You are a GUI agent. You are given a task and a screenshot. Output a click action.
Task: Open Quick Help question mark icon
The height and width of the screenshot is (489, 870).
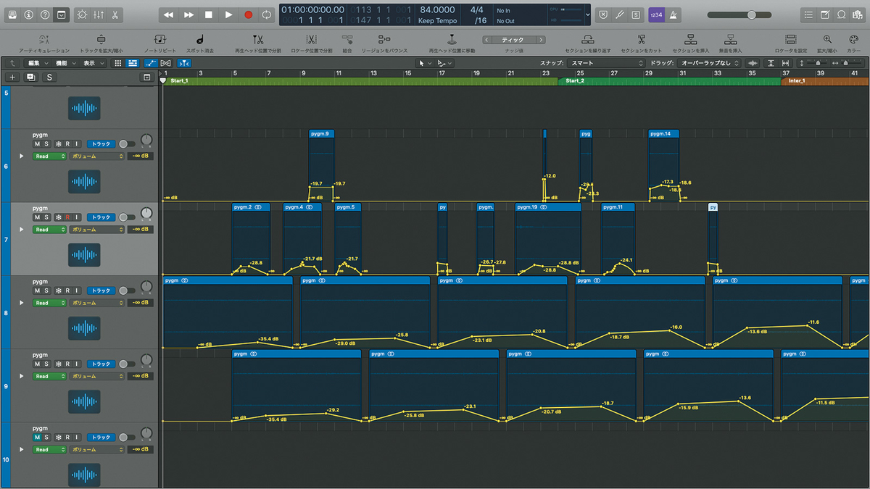click(45, 14)
